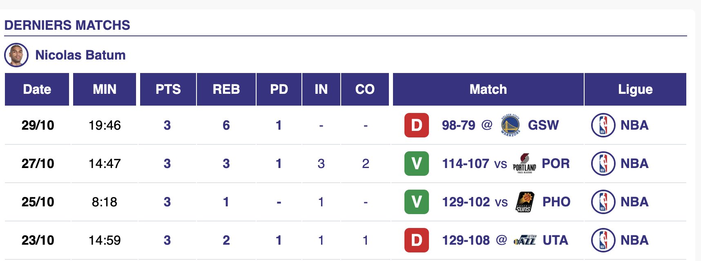Click the NBA logo in 27/10 row
Viewport: 701px width, 261px height.
(603, 164)
